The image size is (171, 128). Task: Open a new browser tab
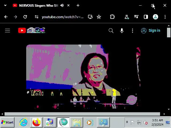click(78, 5)
